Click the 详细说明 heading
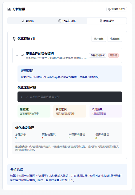The height and width of the screenshot is (195, 135). 27,71
